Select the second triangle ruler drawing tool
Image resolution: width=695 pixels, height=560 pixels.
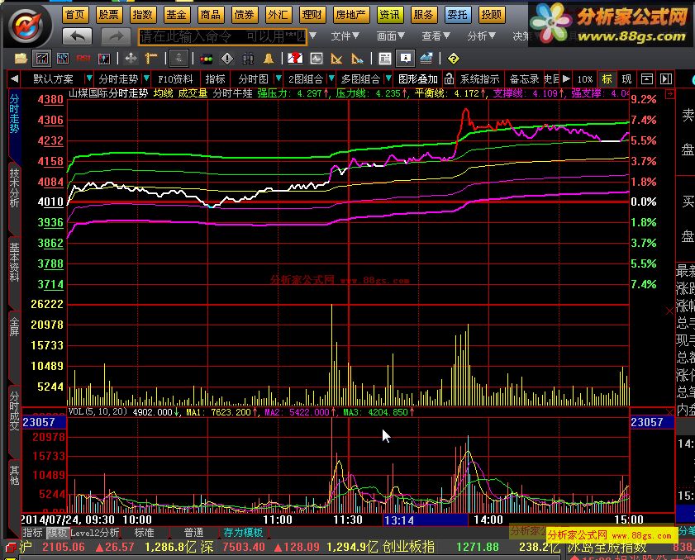click(357, 58)
